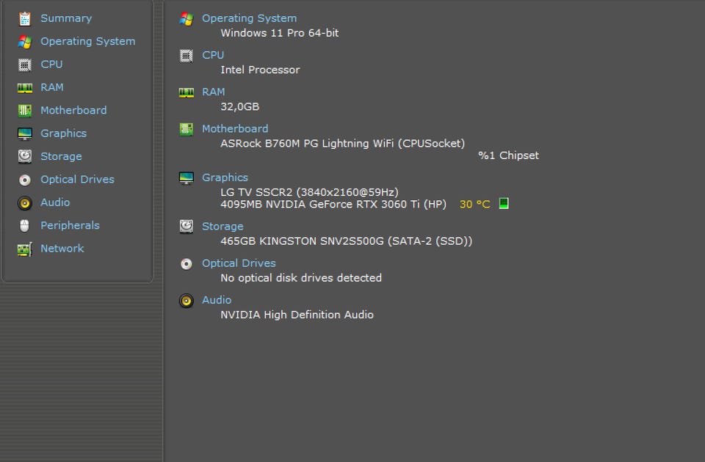
Task: Open the RAM heading link in summary
Action: [x=214, y=92]
